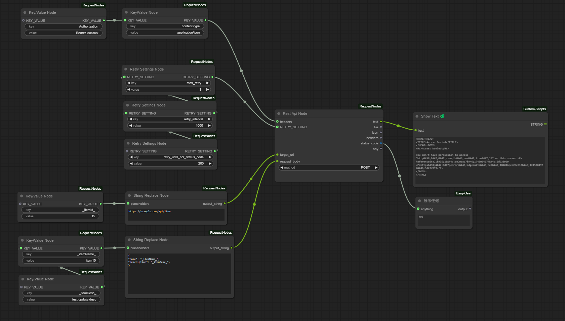Open the retry_until_not_status_code key dropdown
Screen dimensions: 565x321
pyautogui.click(x=170, y=157)
